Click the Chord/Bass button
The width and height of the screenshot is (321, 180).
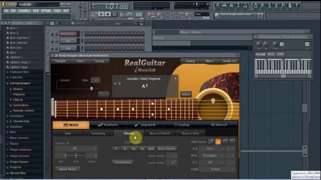123,162
